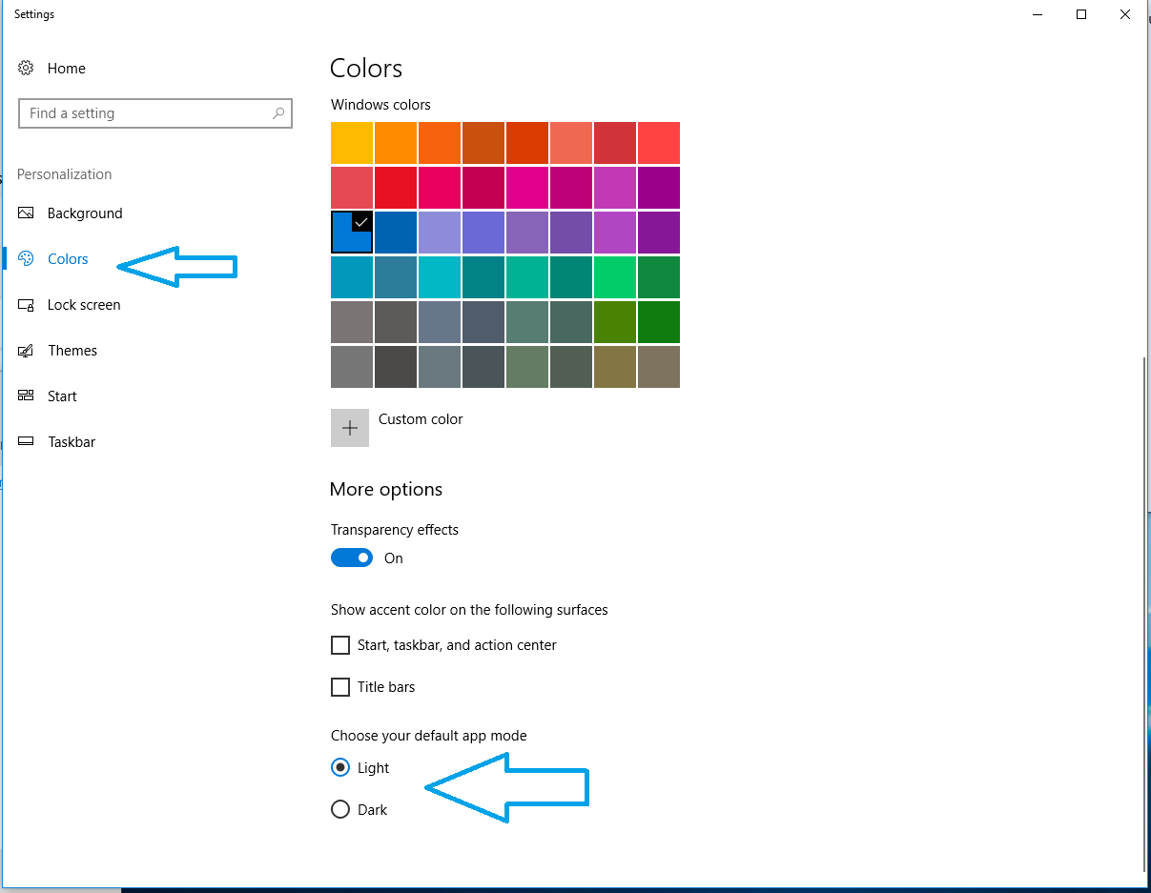Click in the Find a setting box
This screenshot has width=1151, height=893.
(x=143, y=113)
